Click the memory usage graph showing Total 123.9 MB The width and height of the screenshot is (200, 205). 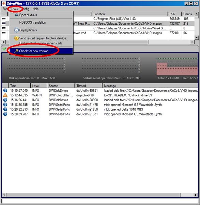pyautogui.click(x=177, y=67)
